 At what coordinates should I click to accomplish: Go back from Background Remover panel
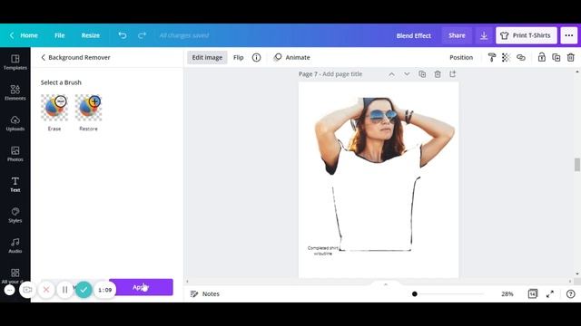pos(43,57)
